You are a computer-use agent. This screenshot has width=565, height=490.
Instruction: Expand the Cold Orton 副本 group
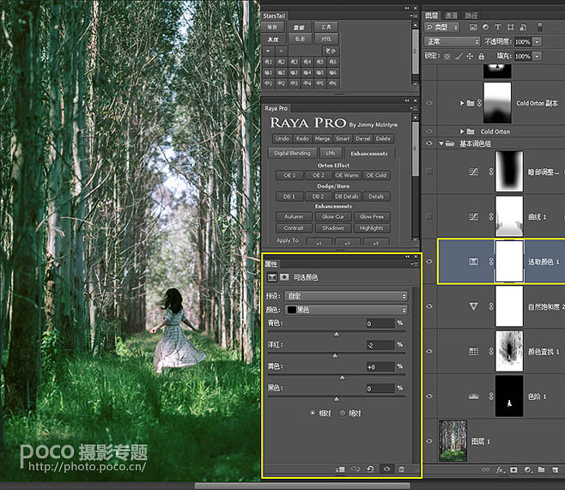pyautogui.click(x=462, y=103)
